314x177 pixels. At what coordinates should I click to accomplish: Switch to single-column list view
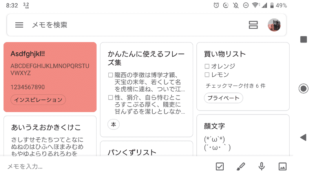[x=253, y=25]
